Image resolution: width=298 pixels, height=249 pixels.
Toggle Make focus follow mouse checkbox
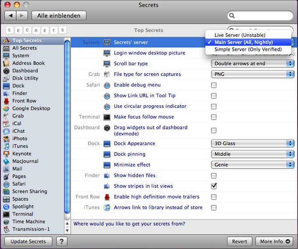pos(213,117)
